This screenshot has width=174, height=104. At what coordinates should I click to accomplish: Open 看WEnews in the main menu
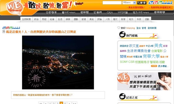pos(69,13)
